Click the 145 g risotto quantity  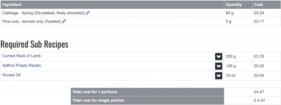pyautogui.click(x=231, y=66)
